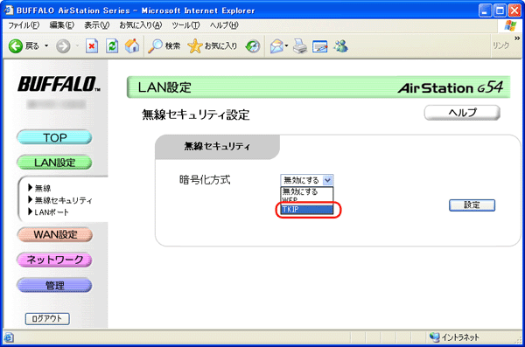Click the LAN設定 sidebar button

[54, 163]
